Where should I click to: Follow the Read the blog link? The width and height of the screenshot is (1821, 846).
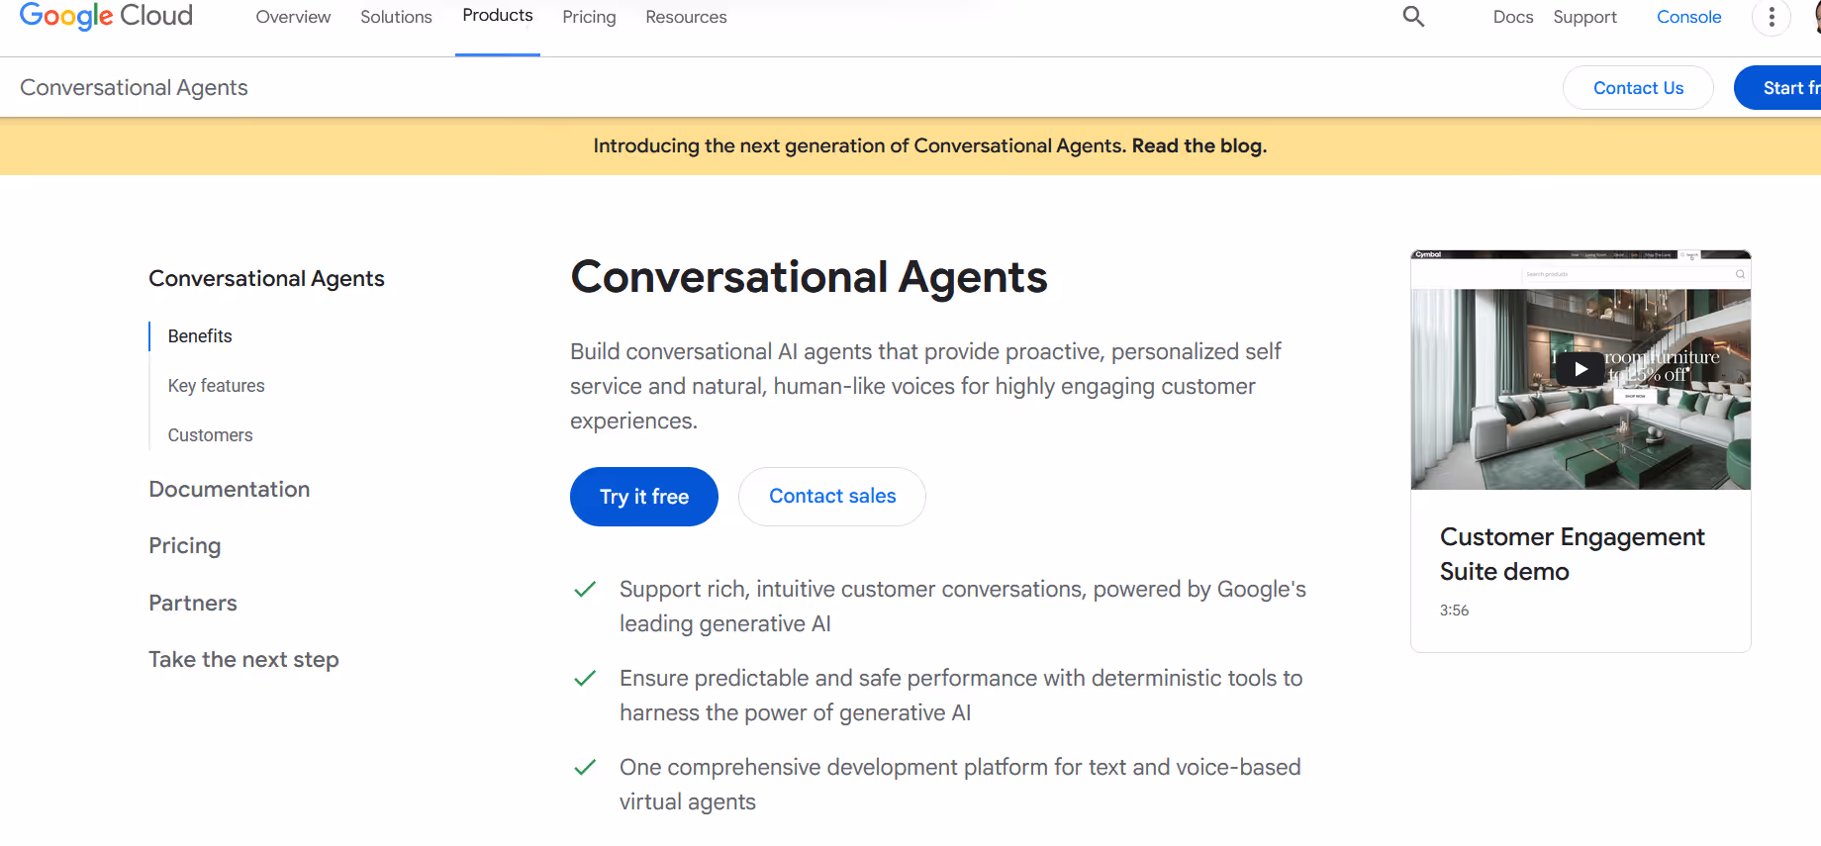tap(1198, 145)
